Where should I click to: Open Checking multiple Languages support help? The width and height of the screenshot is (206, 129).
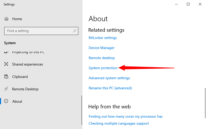[x=119, y=123]
